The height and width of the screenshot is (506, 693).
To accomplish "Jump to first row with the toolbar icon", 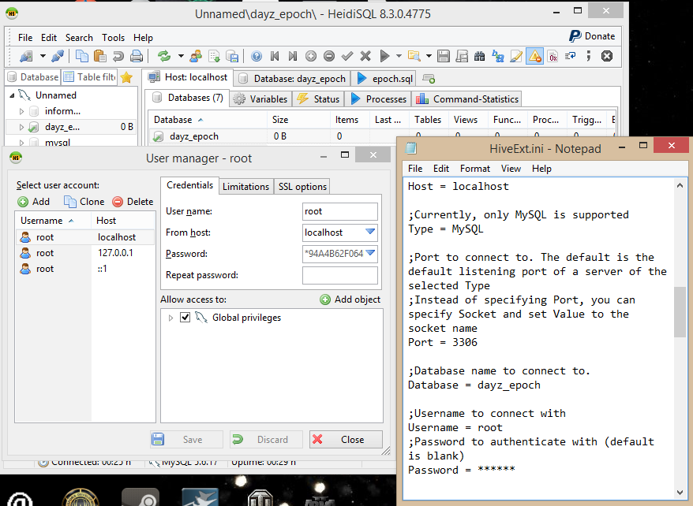I will coord(275,56).
